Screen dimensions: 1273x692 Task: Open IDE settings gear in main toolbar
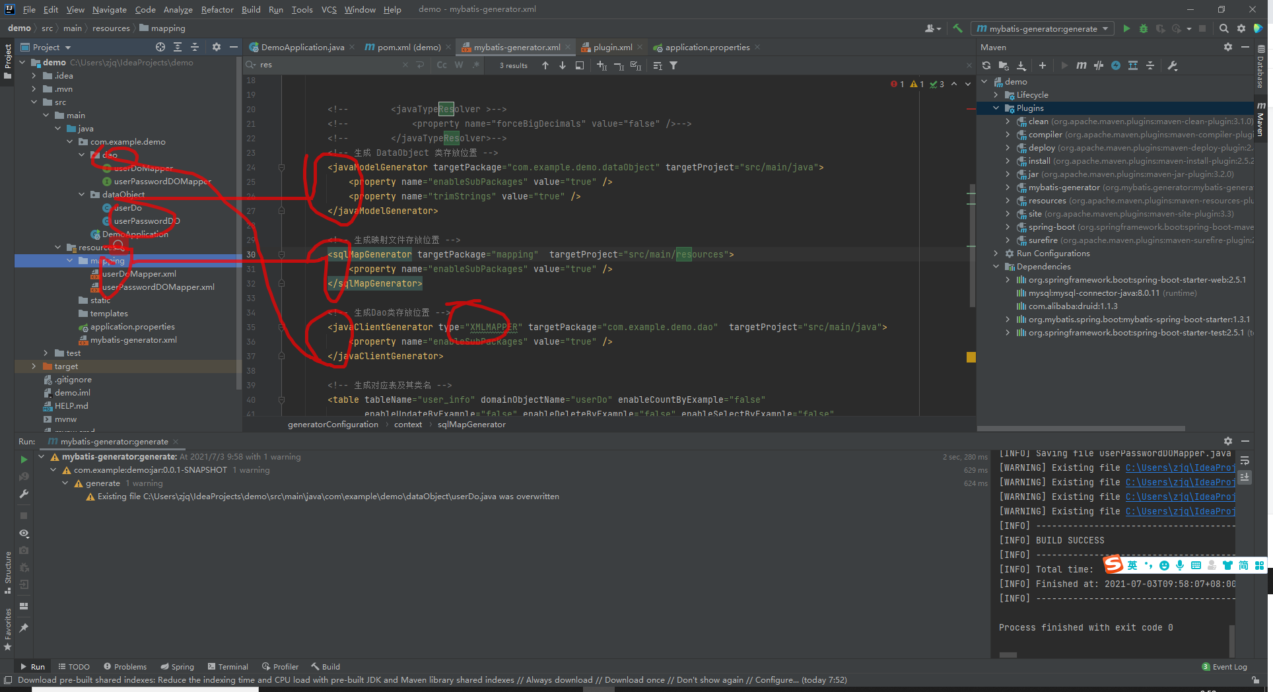click(x=1241, y=28)
